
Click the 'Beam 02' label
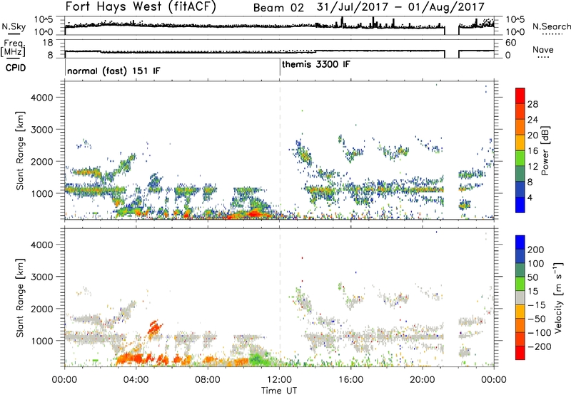click(278, 8)
